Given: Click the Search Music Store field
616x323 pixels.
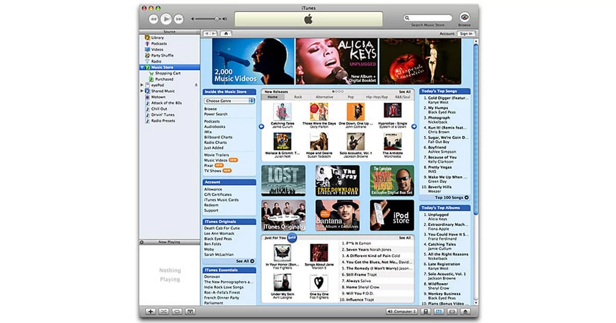Looking at the screenshot, I should click(x=428, y=18).
